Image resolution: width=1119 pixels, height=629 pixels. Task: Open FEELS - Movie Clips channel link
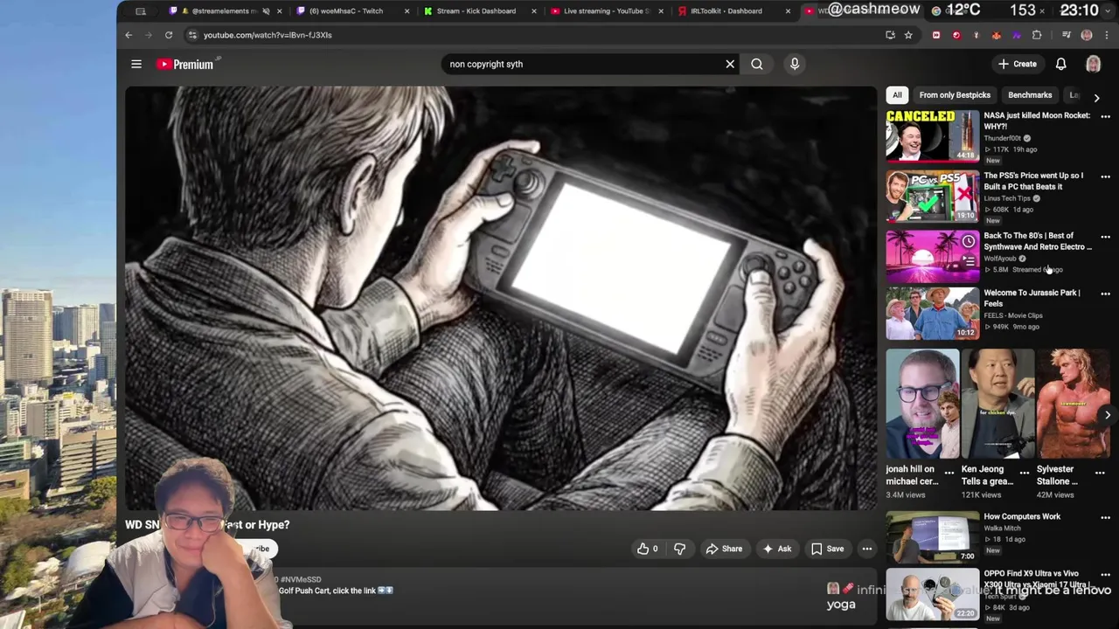(1013, 315)
